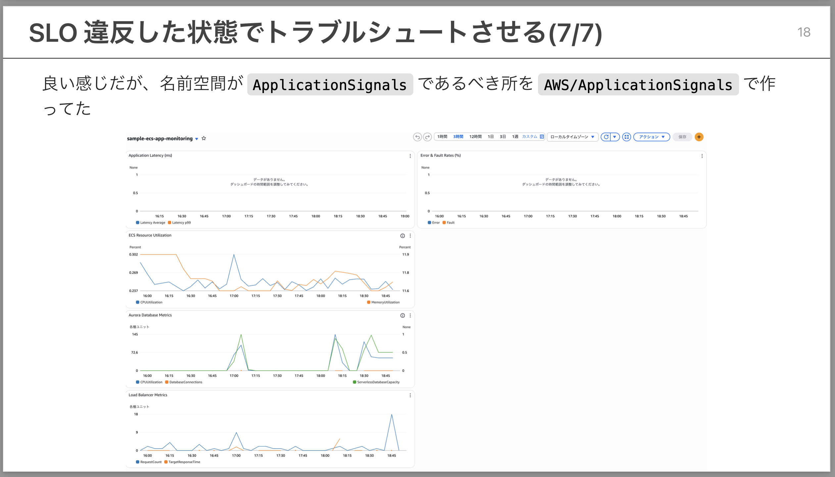Screen dimensions: 835x477
Task: Open the ECS Resource Utilization three-dot menu
Action: tap(410, 236)
